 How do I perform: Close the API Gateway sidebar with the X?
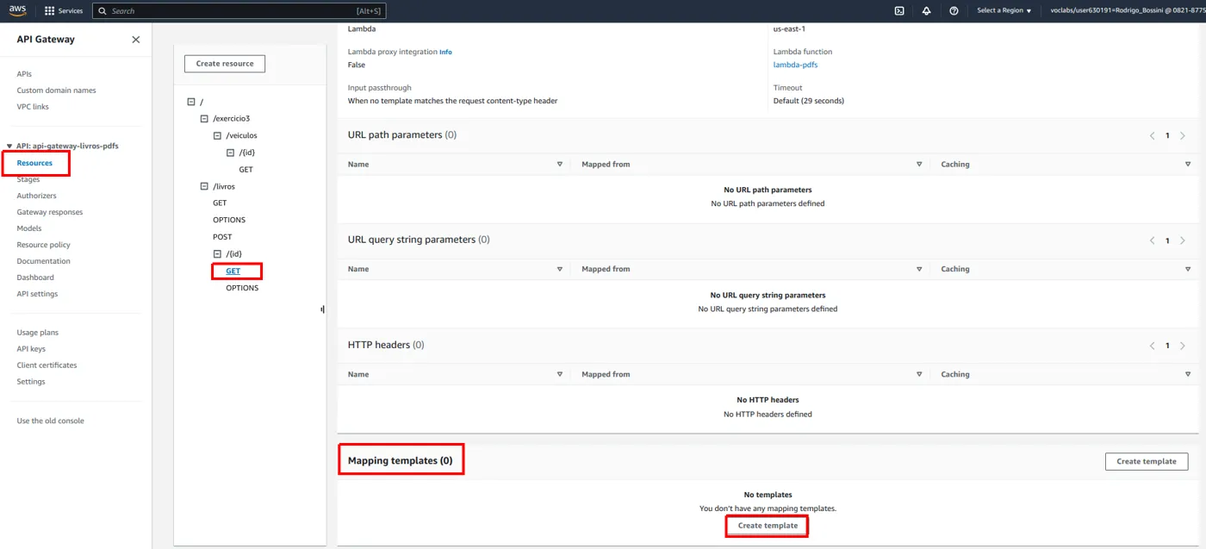pos(135,40)
